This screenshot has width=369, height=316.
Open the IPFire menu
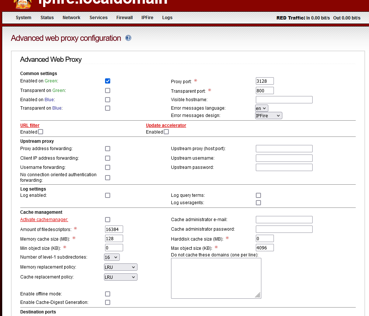point(147,18)
